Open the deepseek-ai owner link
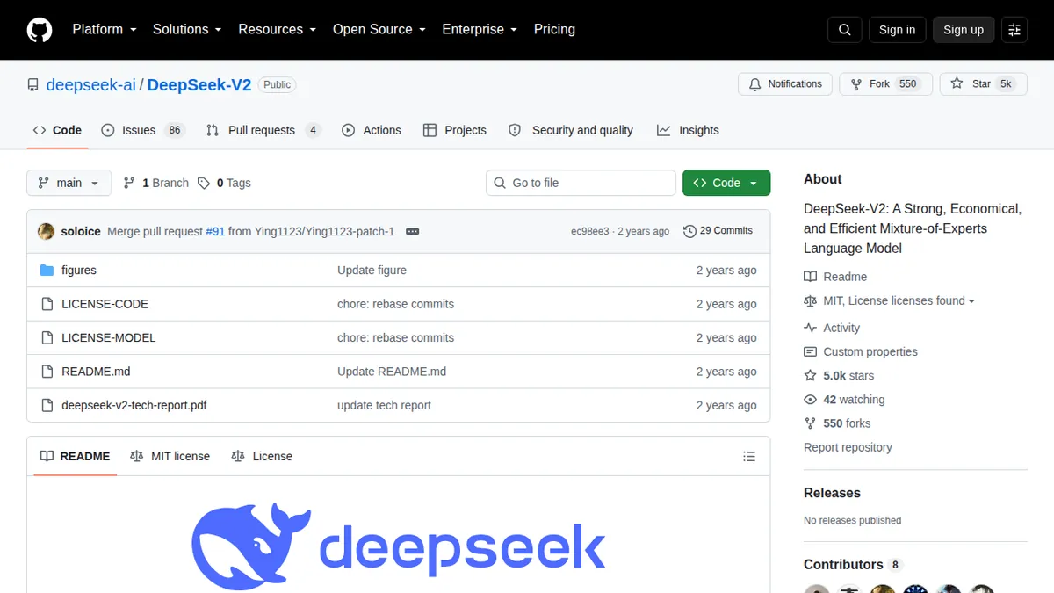 [90, 85]
